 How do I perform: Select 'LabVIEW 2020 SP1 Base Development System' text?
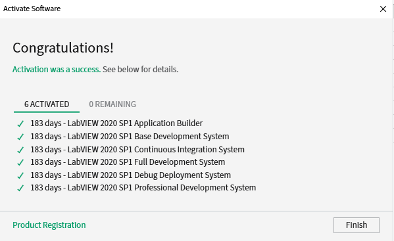[148, 137]
